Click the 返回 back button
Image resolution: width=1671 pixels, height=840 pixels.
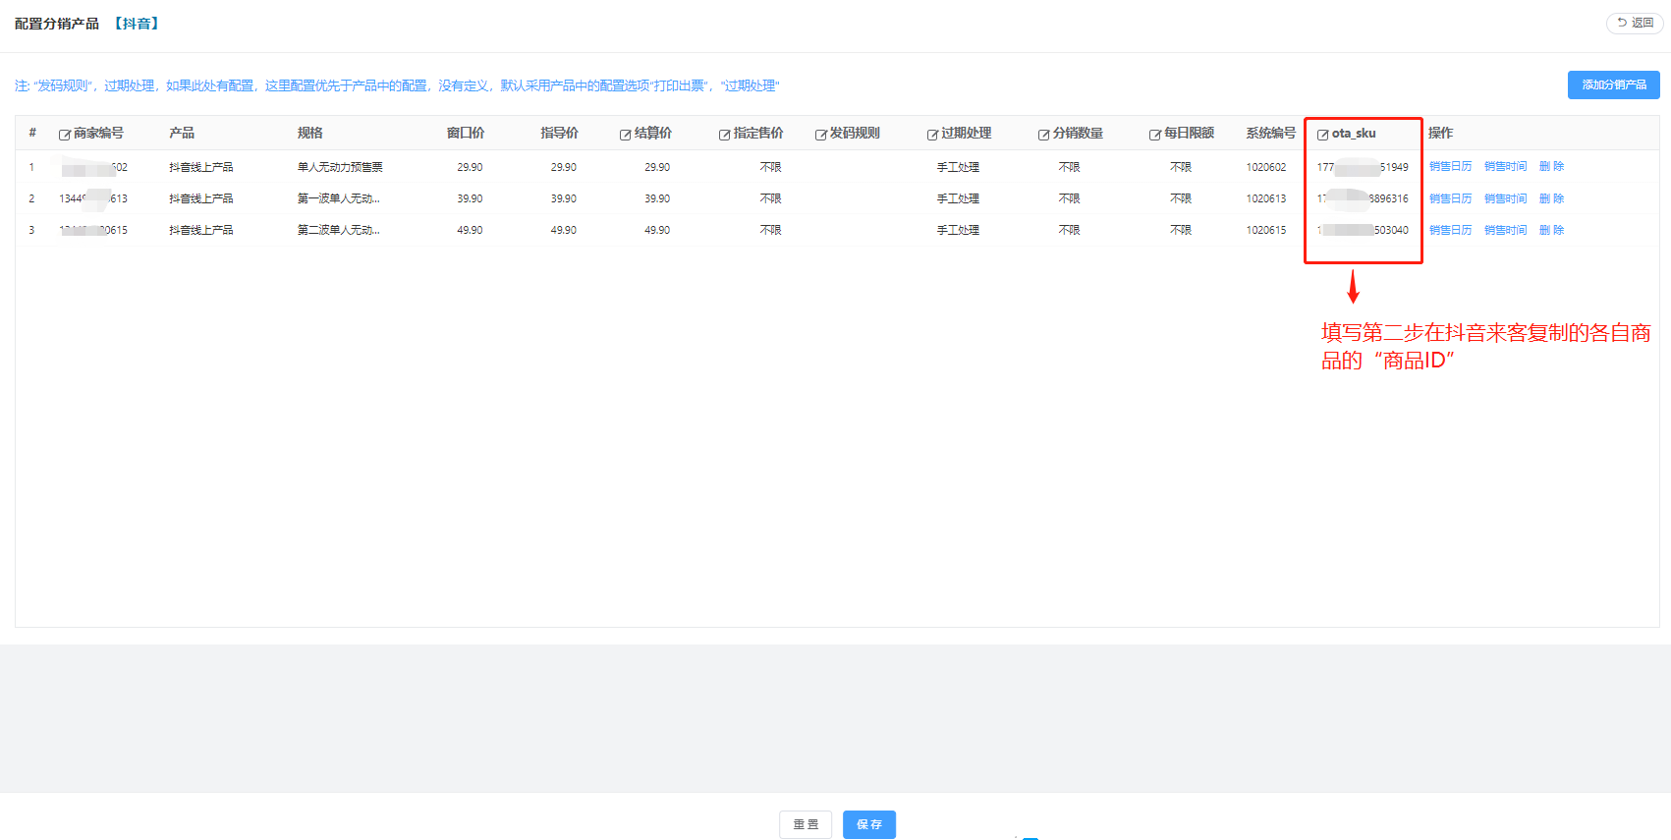coord(1635,23)
